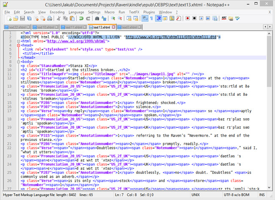Image resolution: width=275 pixels, height=200 pixels.
Task: Open the Plugins menu
Action: coord(149,12)
